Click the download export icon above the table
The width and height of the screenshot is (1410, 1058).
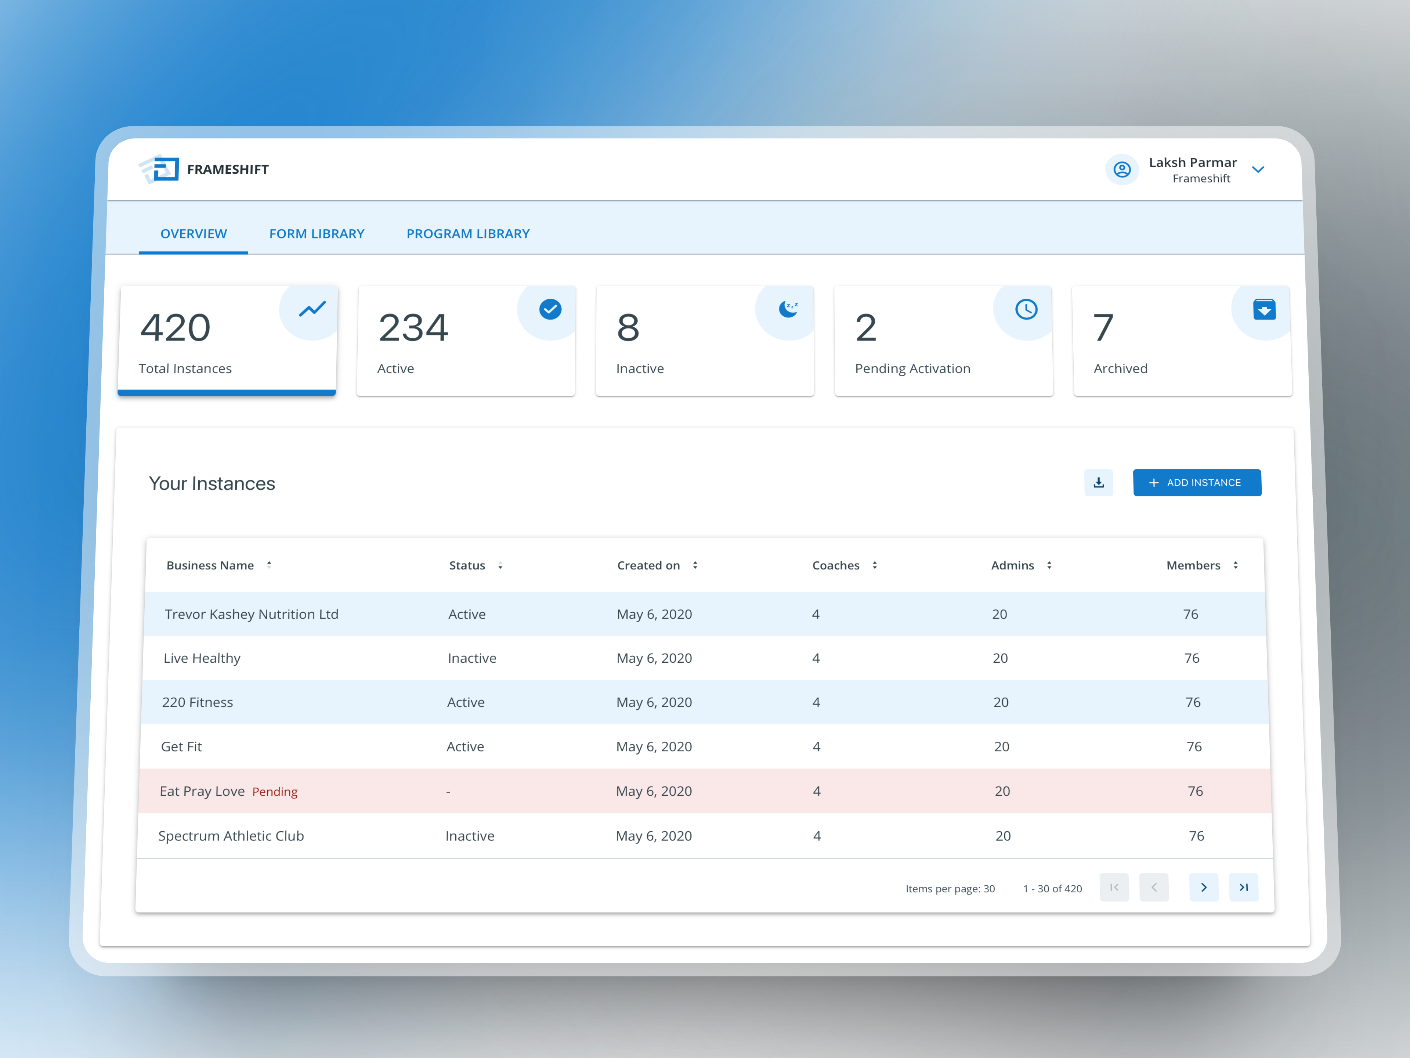[1098, 483]
